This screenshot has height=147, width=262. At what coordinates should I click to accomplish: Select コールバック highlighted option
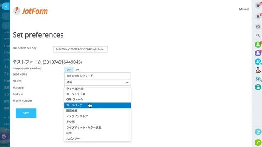[x=97, y=105]
